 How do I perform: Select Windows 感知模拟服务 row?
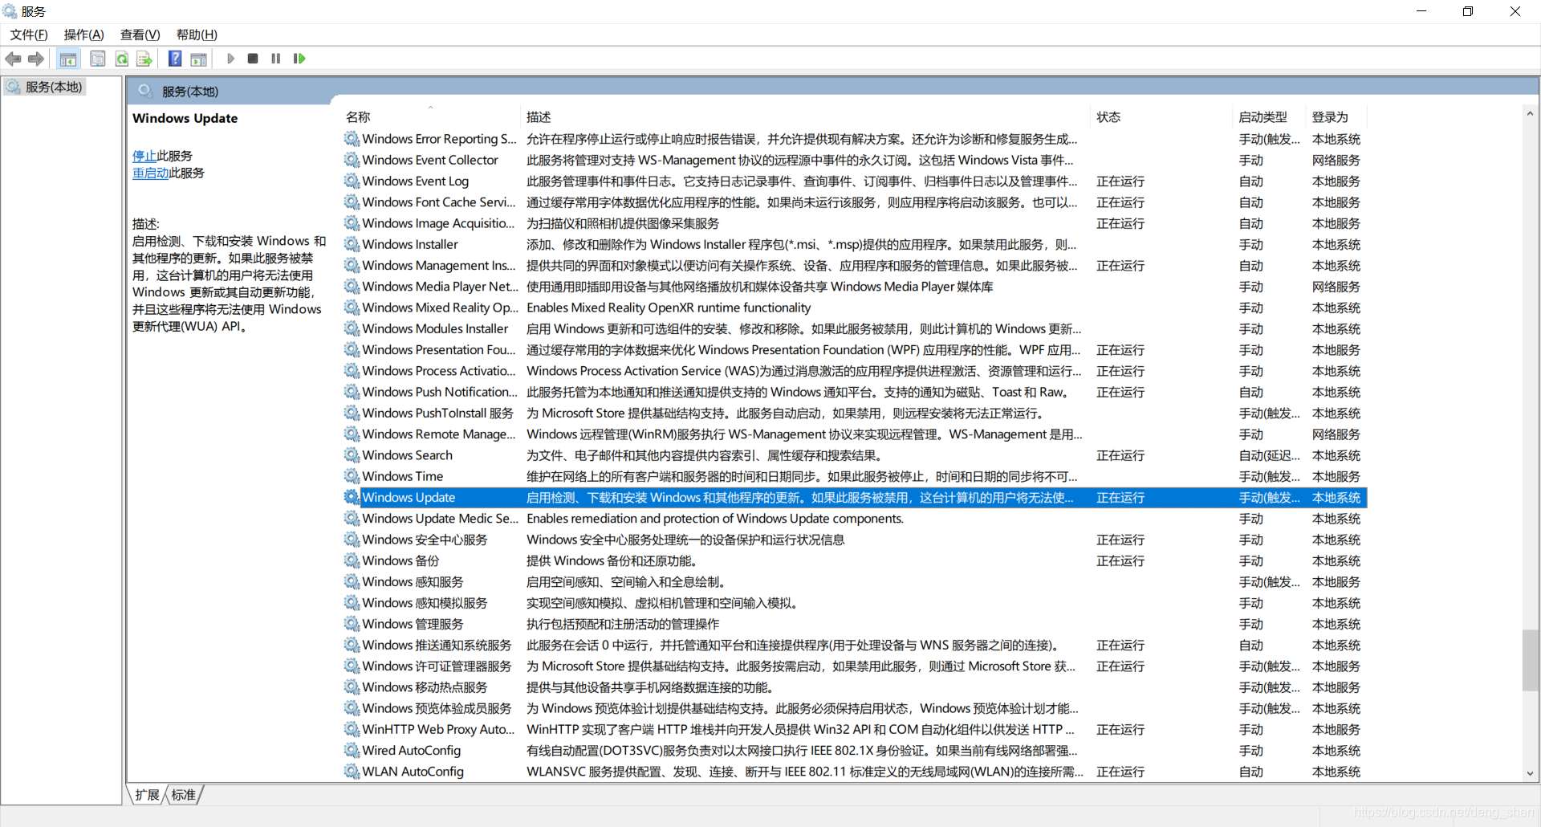pos(855,603)
